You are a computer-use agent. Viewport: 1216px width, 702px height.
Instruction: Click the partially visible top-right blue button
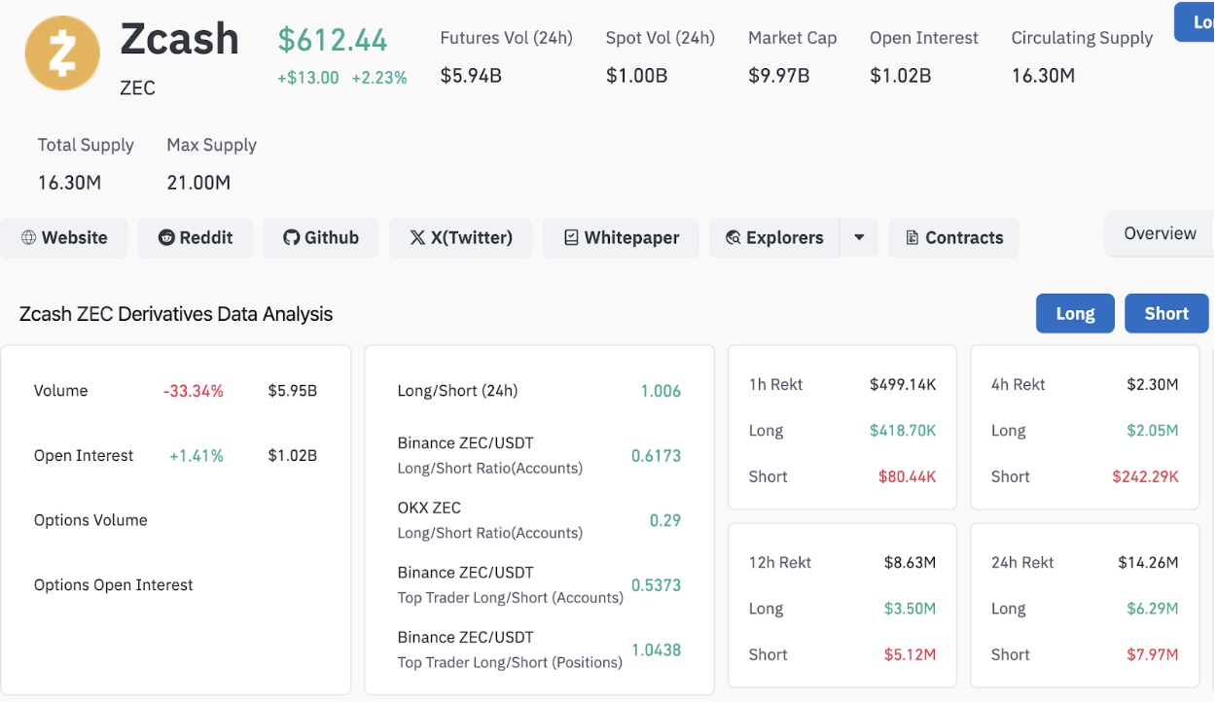[1195, 22]
